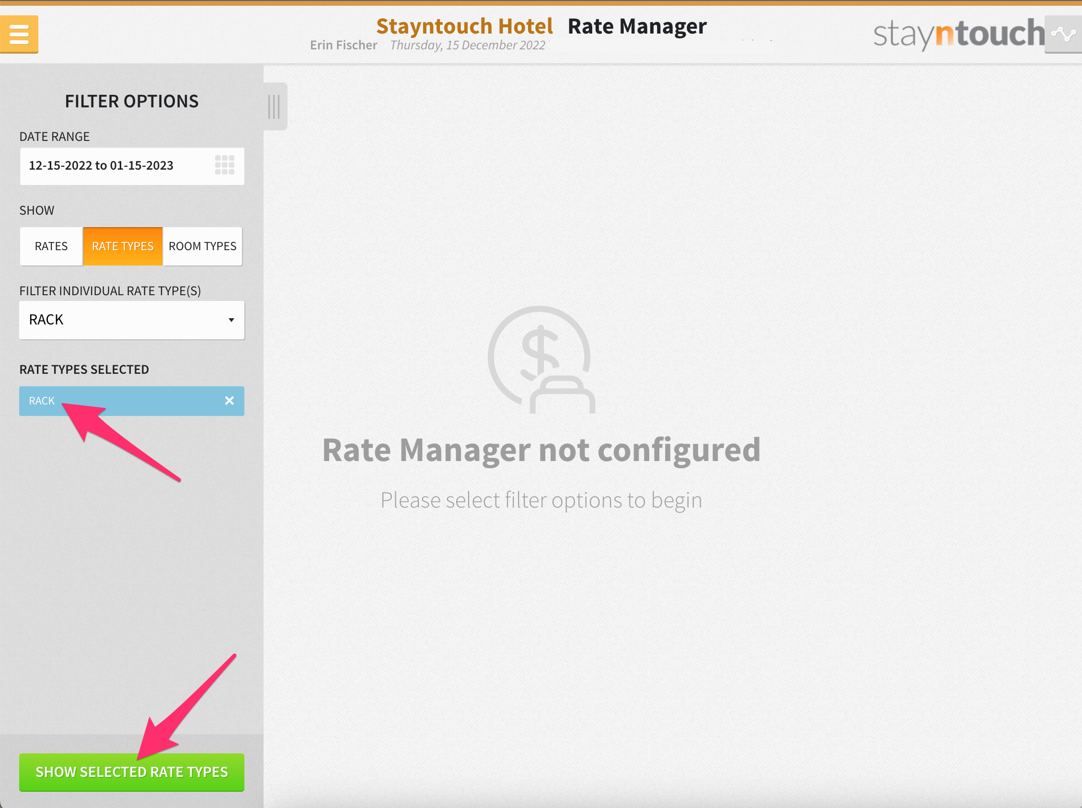
Task: Click the user name Erin Fischer
Action: [x=343, y=45]
